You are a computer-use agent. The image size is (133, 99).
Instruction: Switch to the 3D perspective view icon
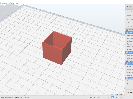[91, 97]
